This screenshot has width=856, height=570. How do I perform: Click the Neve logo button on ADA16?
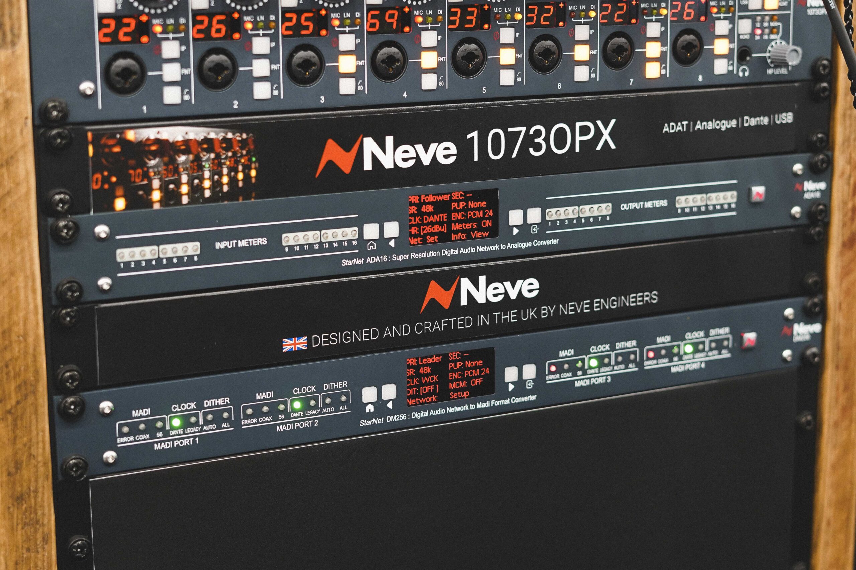coord(757,194)
